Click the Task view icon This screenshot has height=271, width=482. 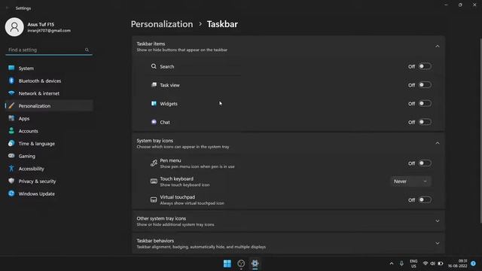(x=154, y=85)
